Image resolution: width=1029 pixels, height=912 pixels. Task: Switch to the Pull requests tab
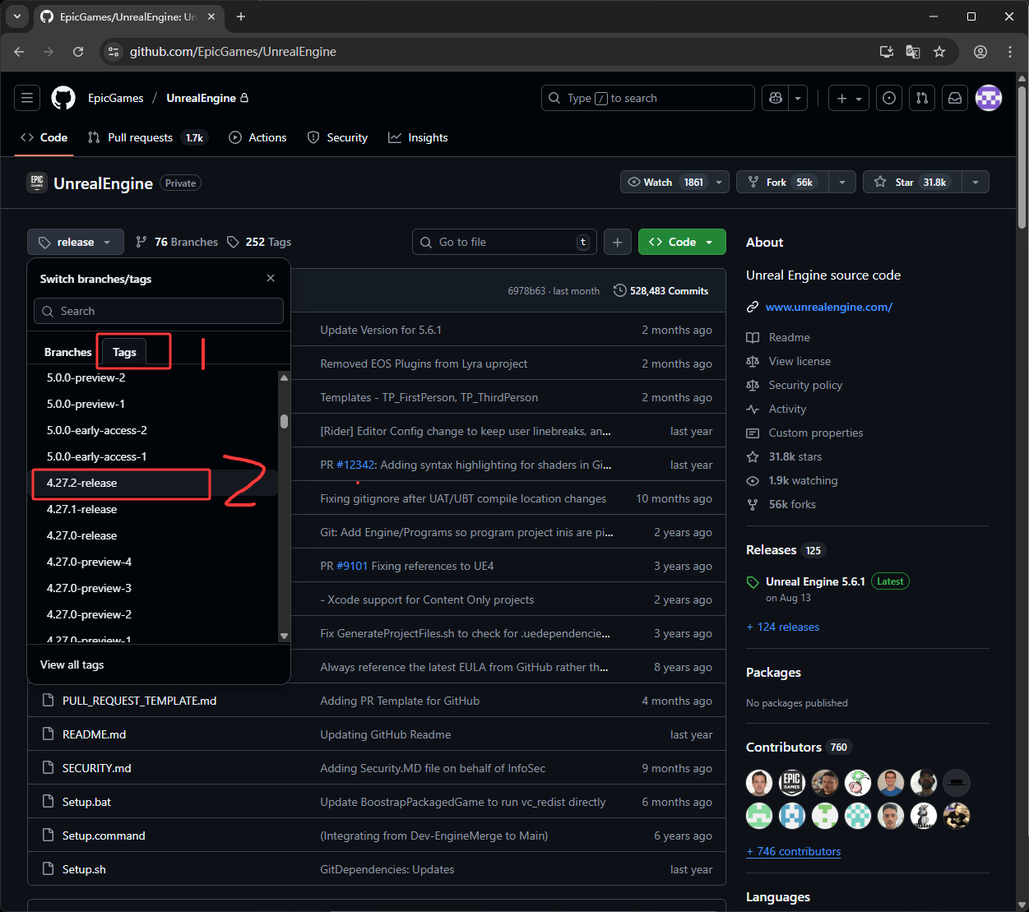click(146, 137)
